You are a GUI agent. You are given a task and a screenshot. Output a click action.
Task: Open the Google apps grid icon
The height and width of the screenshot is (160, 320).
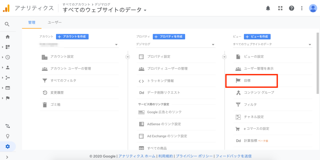point(280,8)
